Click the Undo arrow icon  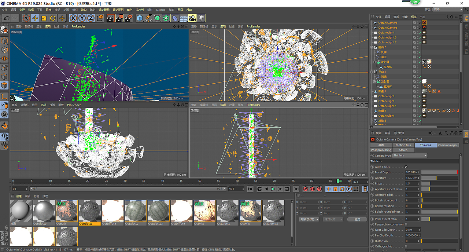coord(6,18)
